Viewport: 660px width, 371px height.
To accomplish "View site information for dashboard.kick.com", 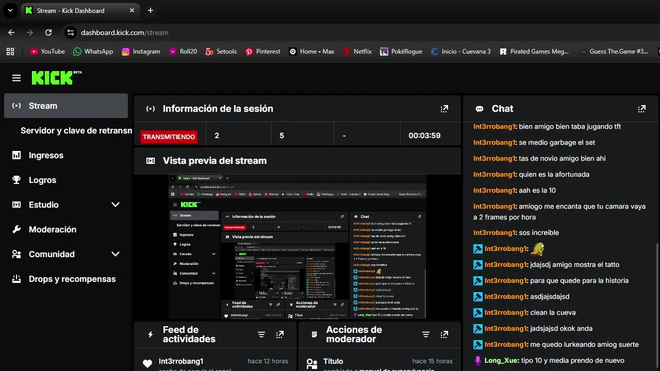I will click(71, 32).
